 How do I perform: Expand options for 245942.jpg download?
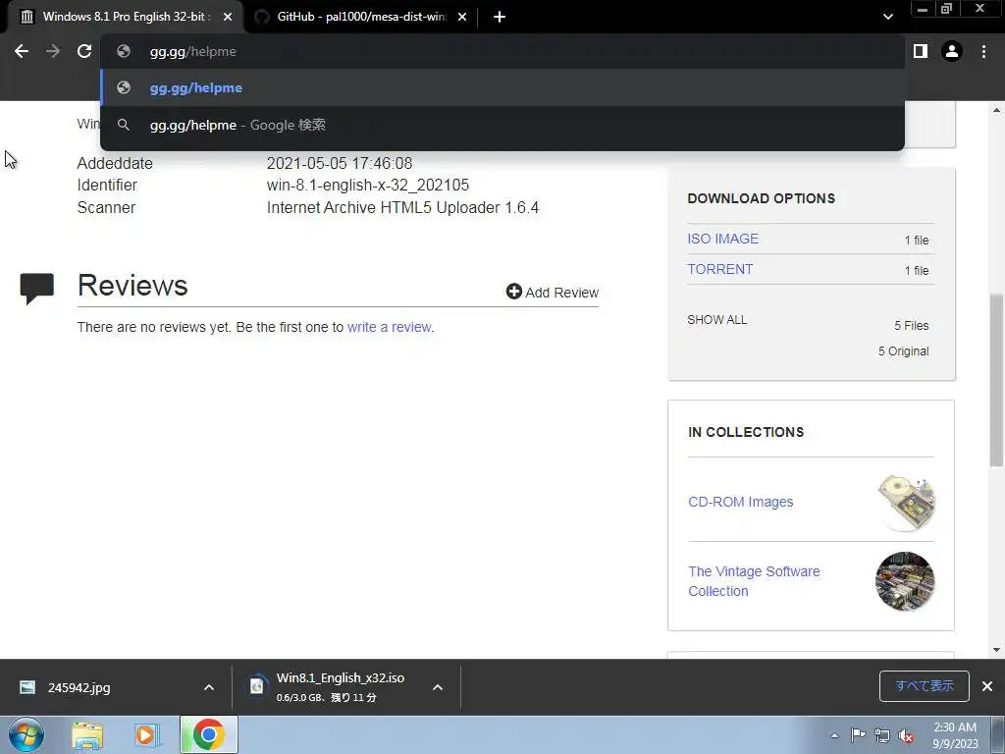point(209,687)
